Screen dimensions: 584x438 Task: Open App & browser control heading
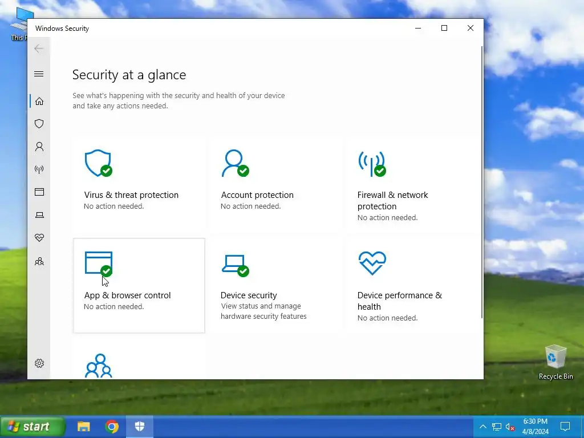127,295
